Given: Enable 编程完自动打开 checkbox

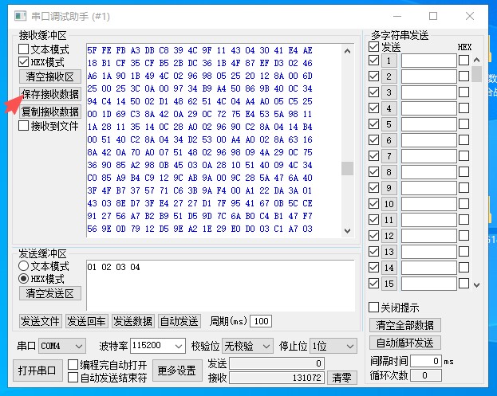Looking at the screenshot, I should click(x=73, y=364).
